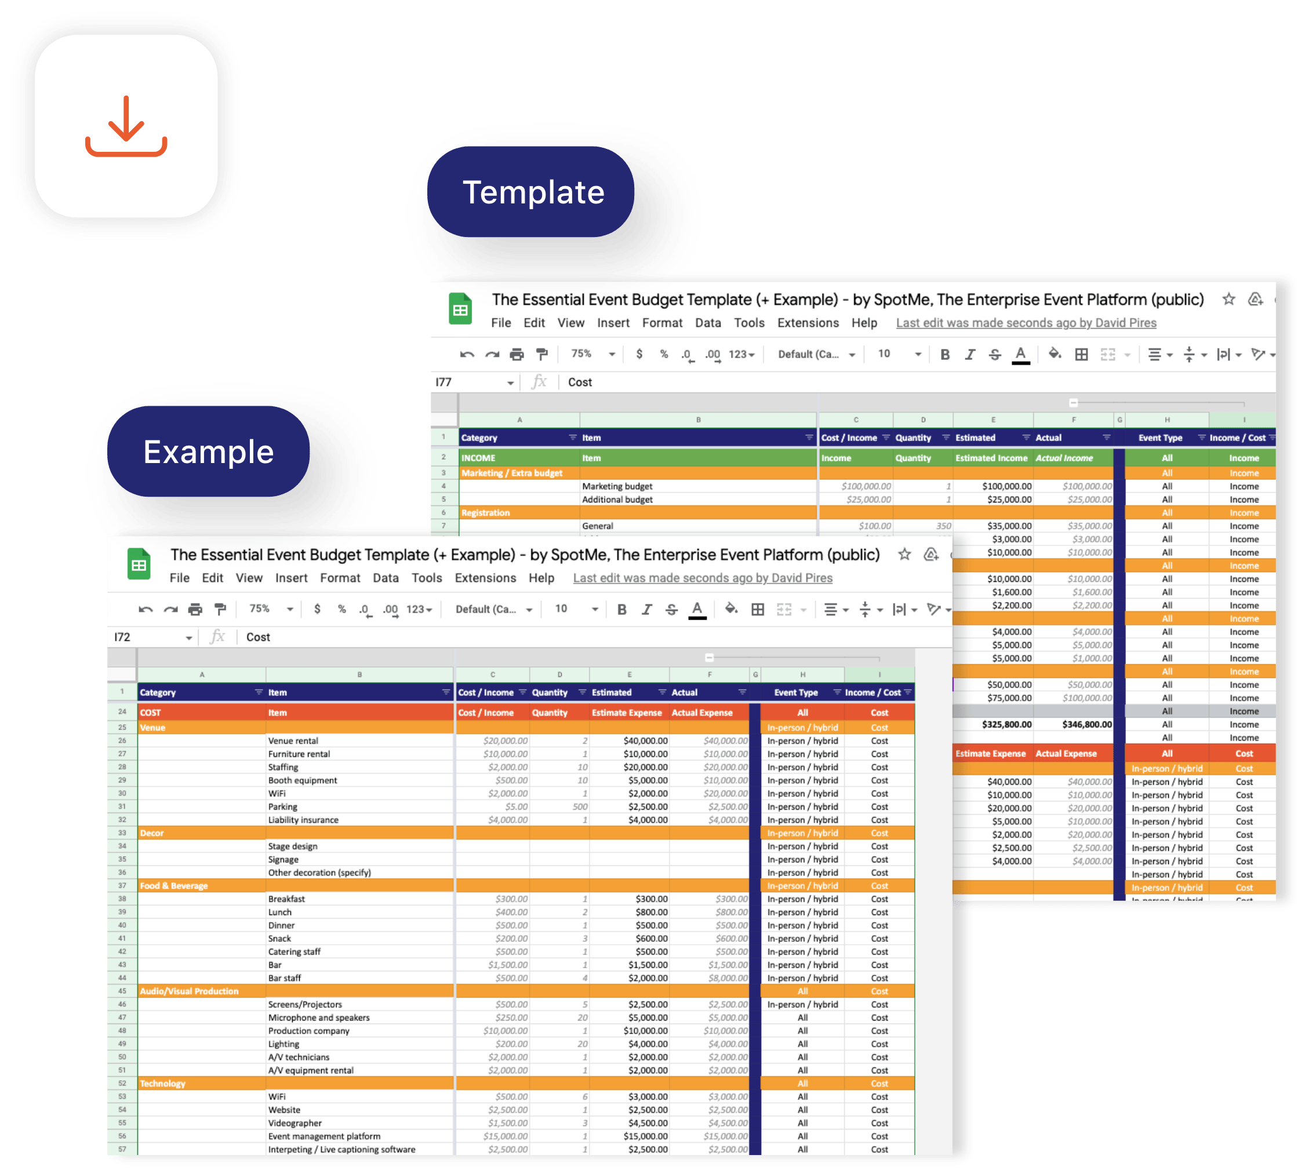Image resolution: width=1305 pixels, height=1173 pixels.
Task: Toggle Cost / Income filter in Example window
Action: [x=522, y=692]
